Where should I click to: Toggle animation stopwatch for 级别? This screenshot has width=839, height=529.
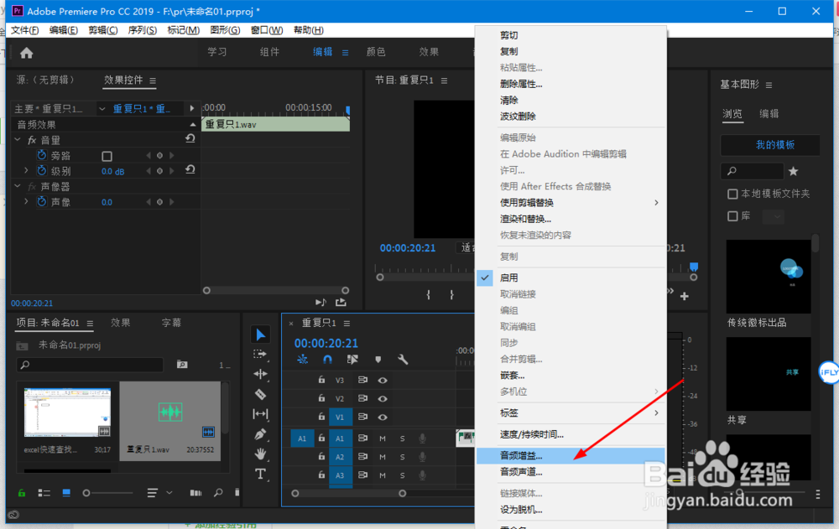tap(42, 171)
